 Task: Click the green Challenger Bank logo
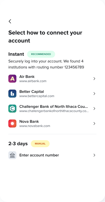(x=12, y=109)
